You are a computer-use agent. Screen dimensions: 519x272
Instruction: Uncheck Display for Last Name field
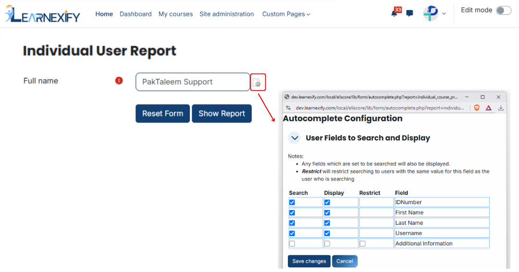tap(327, 223)
